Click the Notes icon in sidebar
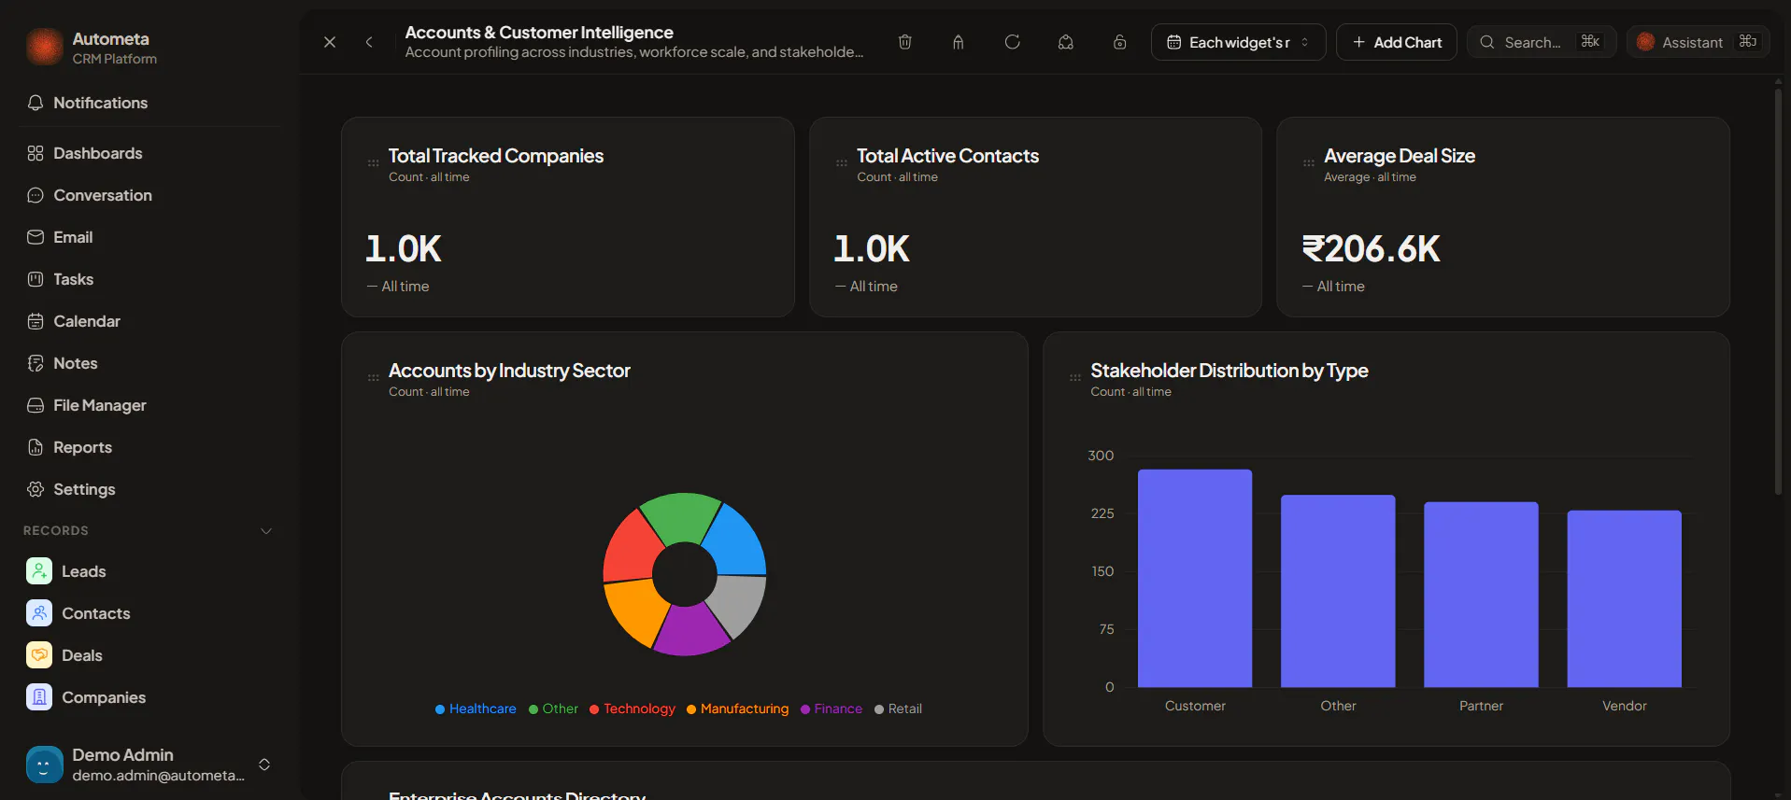Screen dimensions: 1791x800 pyautogui.click(x=36, y=363)
